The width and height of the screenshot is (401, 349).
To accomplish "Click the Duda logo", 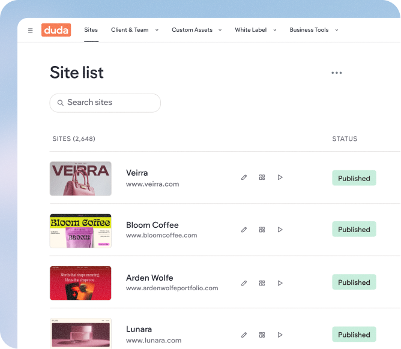I will (x=56, y=30).
